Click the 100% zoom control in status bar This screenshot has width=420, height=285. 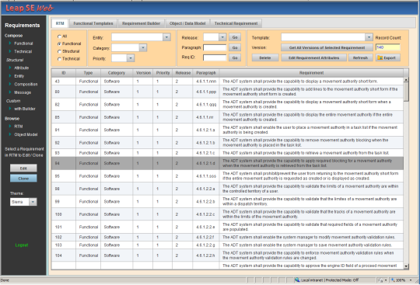coord(401,280)
